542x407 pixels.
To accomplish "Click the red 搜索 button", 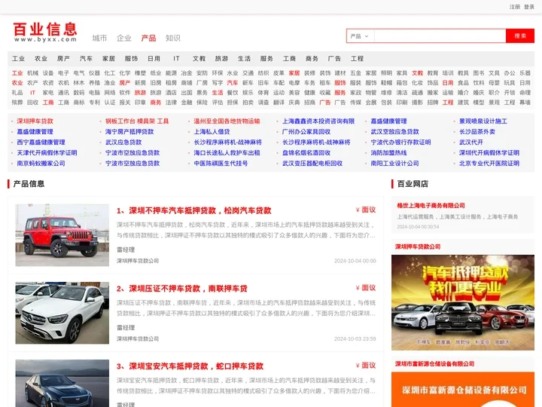I will pos(520,36).
